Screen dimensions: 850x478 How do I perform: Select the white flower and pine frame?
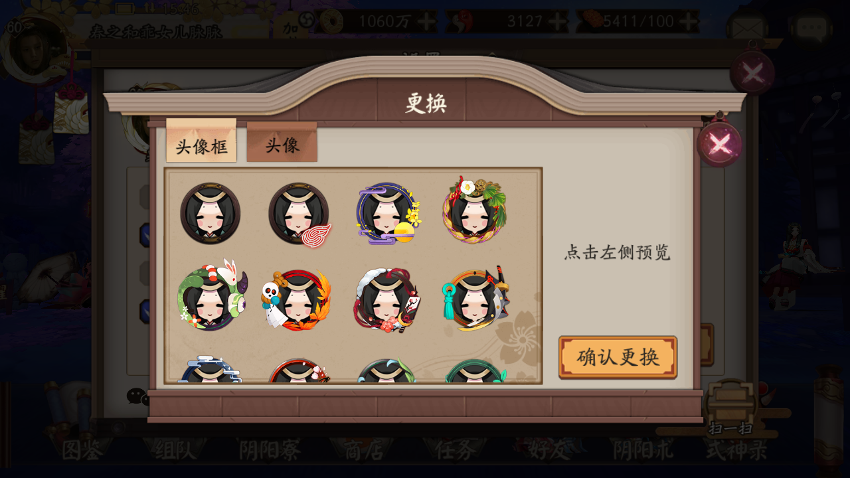[x=475, y=210]
